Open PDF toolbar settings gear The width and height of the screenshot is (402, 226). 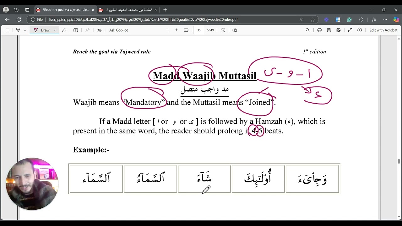pos(360,30)
